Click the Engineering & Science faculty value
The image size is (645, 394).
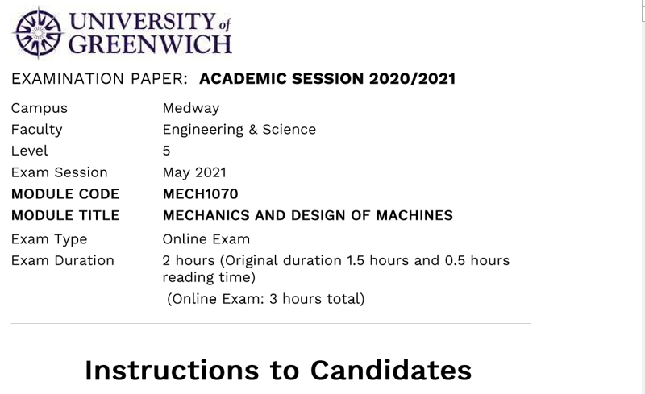(x=239, y=129)
